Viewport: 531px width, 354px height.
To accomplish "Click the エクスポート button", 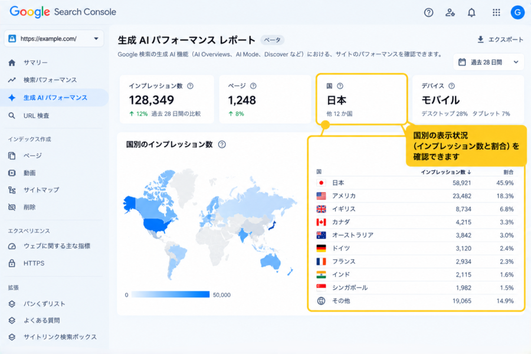I will (x=500, y=40).
